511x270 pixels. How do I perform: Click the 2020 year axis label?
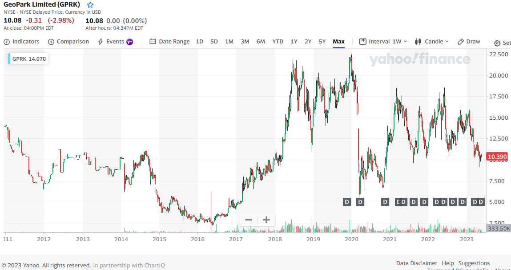click(351, 239)
